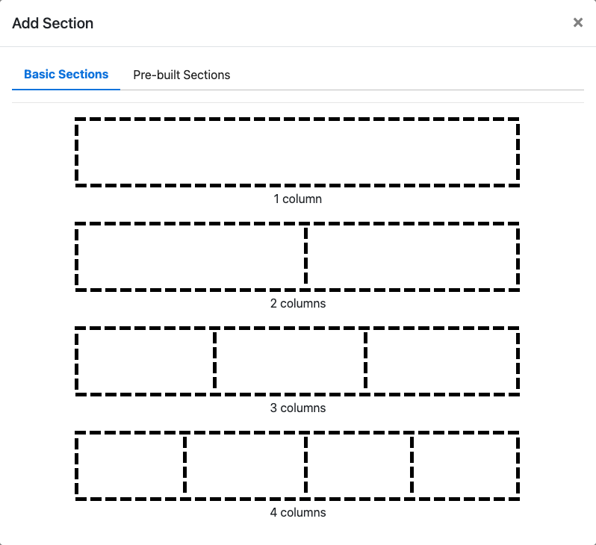Pick left cell of the 3 columns layout
Viewport: 596px width, 545px height.
point(145,361)
